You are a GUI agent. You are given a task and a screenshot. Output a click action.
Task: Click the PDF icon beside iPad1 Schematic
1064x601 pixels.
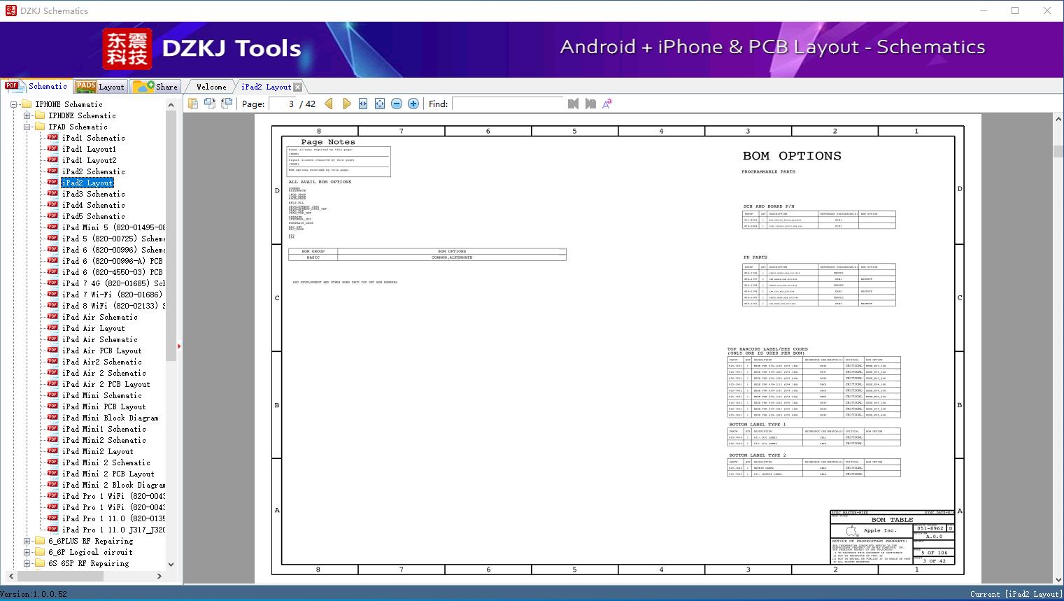tap(52, 138)
